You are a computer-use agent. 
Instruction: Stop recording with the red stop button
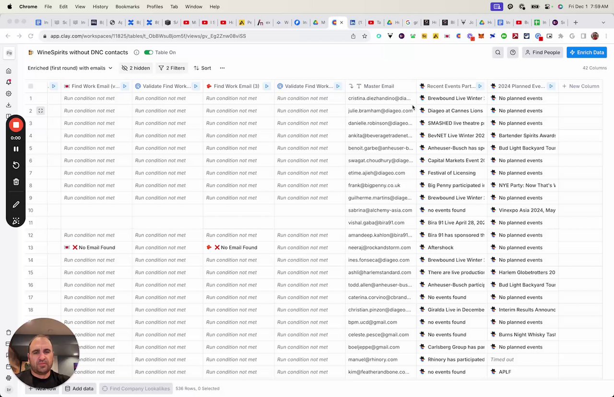click(x=16, y=125)
